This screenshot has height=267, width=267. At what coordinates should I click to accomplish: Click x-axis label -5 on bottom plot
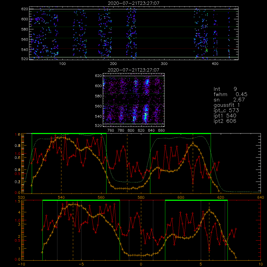tap(81, 264)
